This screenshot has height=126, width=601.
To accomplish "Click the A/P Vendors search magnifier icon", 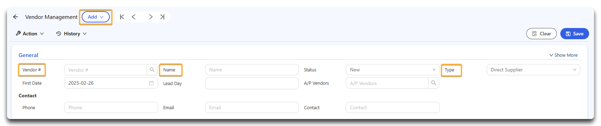I will 434,83.
